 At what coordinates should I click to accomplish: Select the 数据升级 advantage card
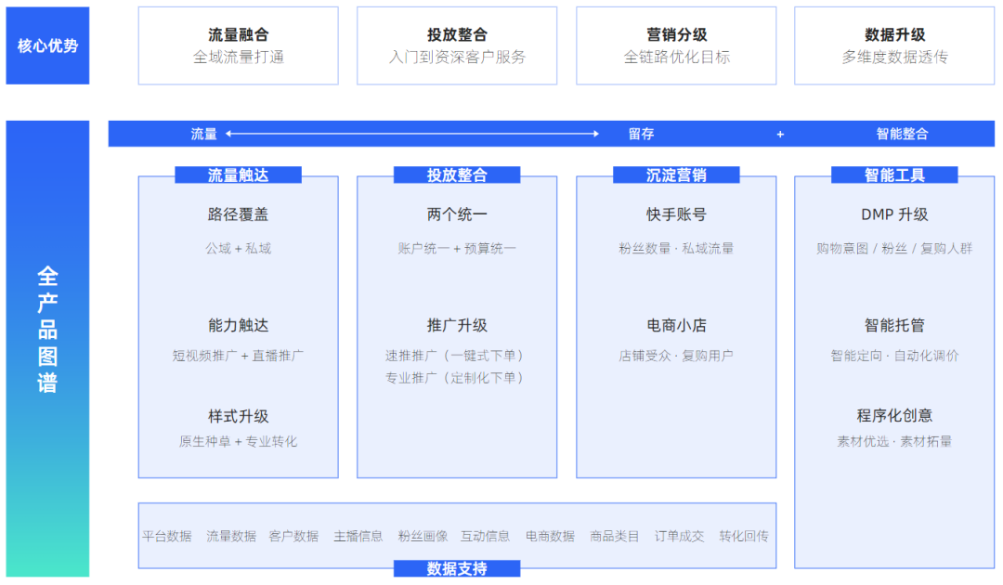894,45
